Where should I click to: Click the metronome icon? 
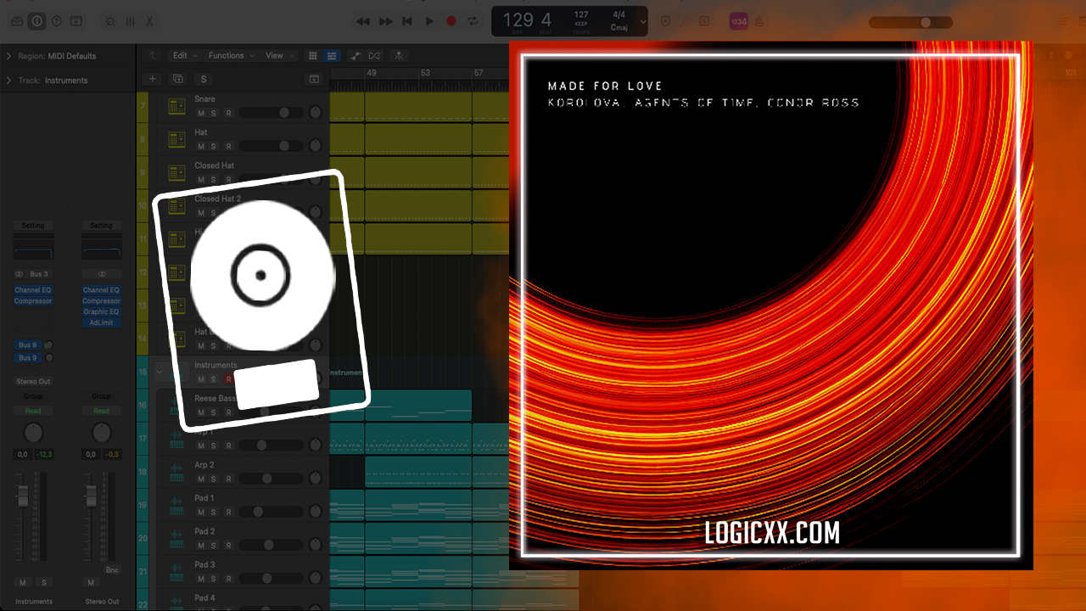[759, 22]
